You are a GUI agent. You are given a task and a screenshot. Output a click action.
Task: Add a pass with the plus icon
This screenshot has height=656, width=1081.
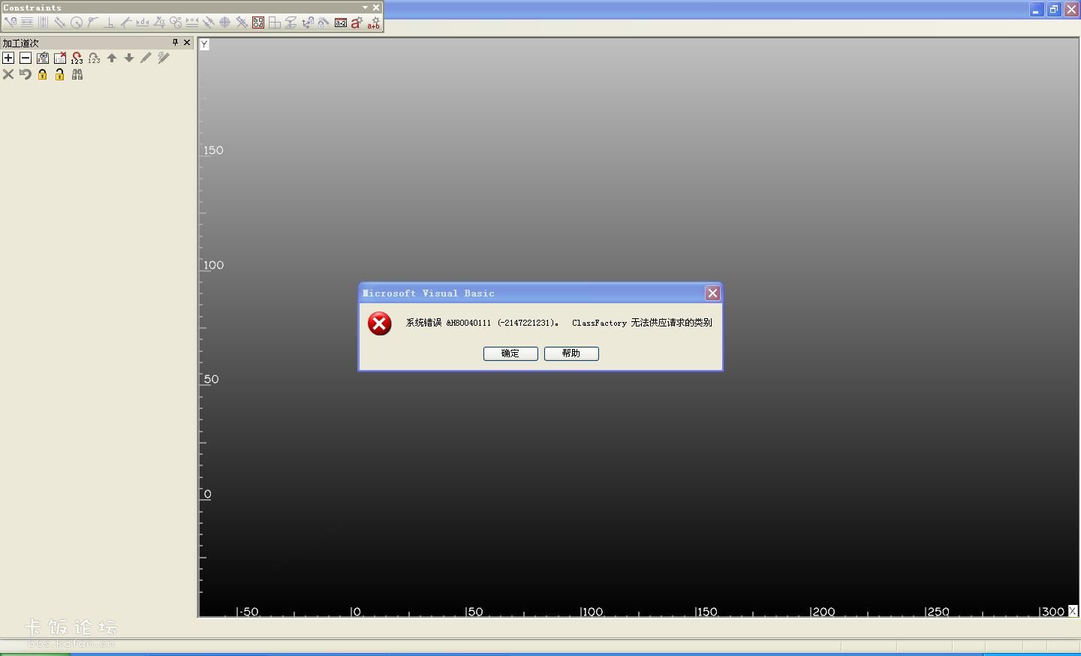coord(8,58)
